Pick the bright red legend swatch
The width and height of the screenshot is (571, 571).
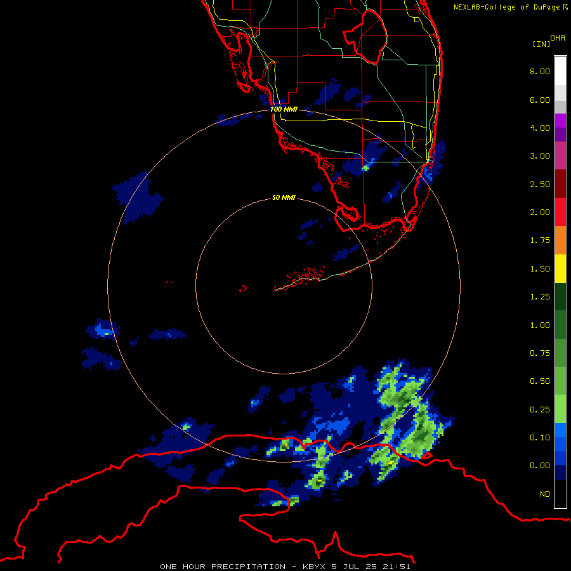(560, 213)
